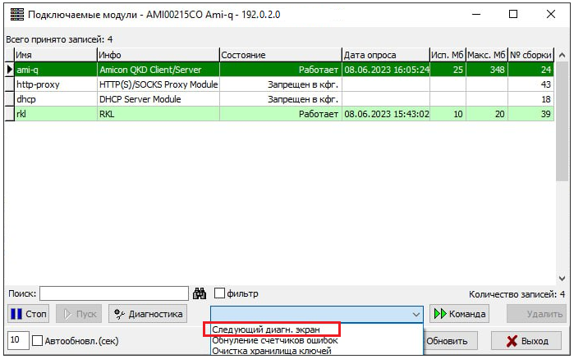Click the binoculars search icon
Screen dimensions: 574x359
(x=199, y=293)
